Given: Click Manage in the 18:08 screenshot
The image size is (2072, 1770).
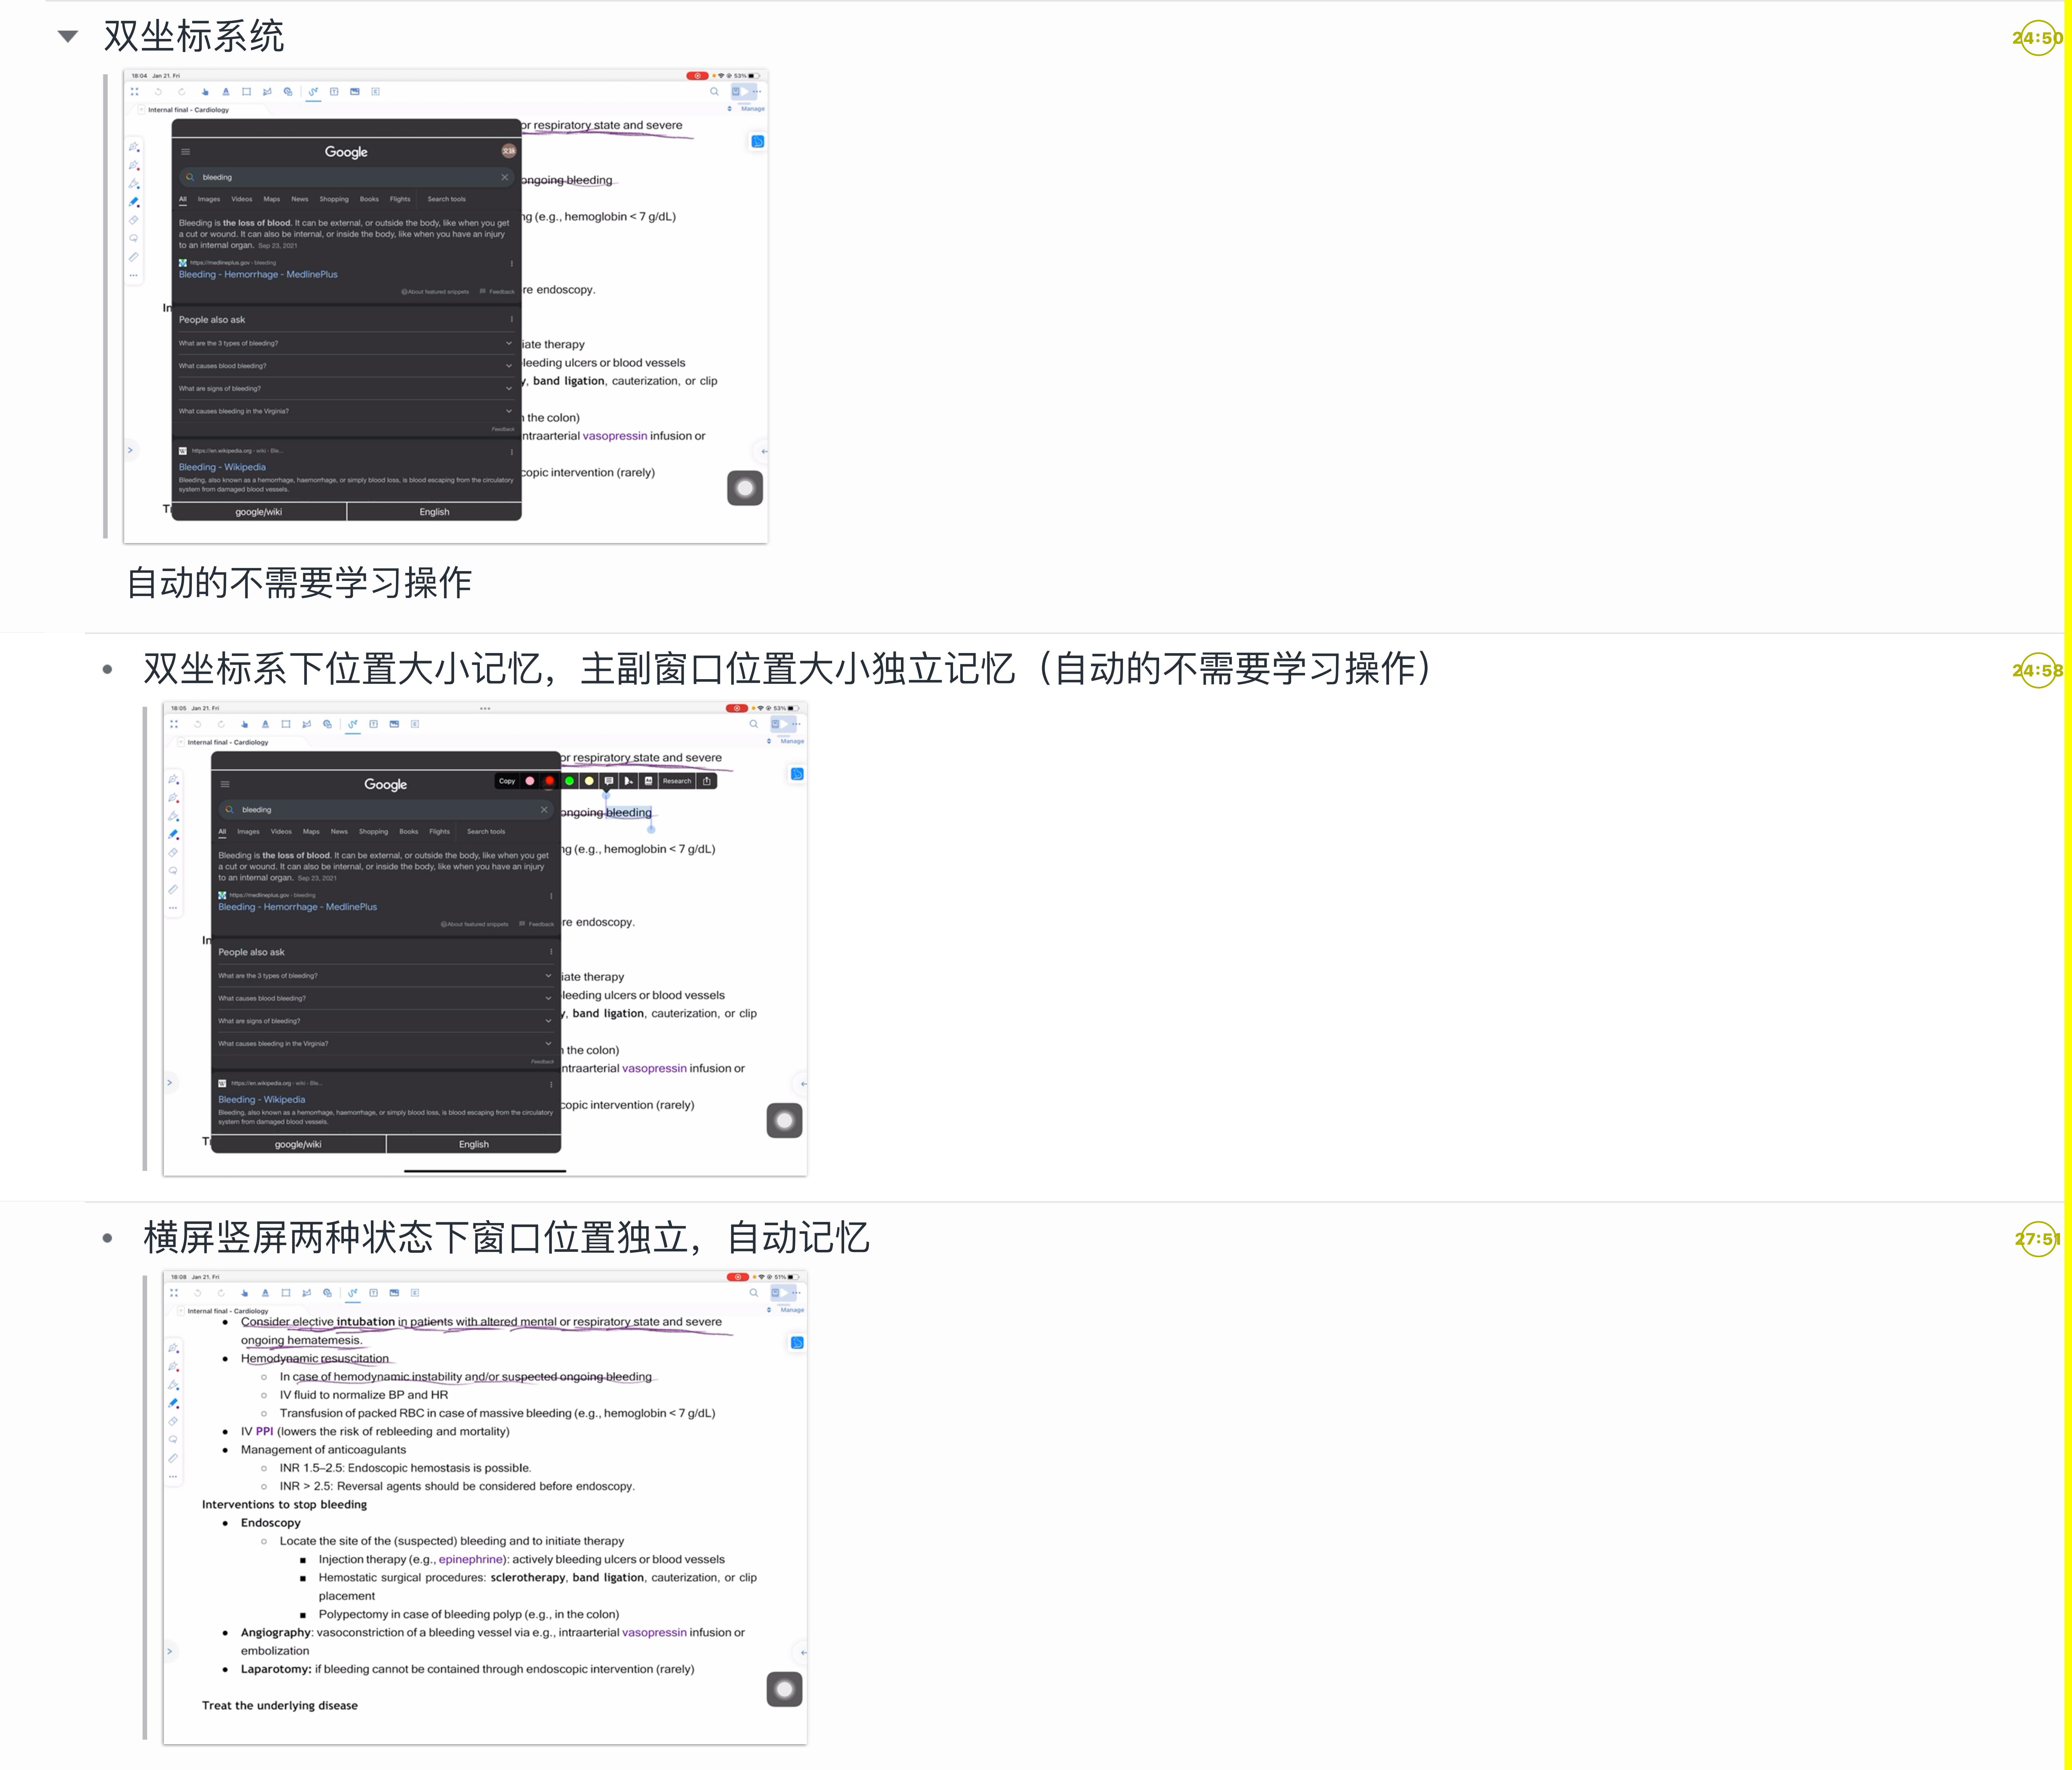Looking at the screenshot, I should 792,1310.
